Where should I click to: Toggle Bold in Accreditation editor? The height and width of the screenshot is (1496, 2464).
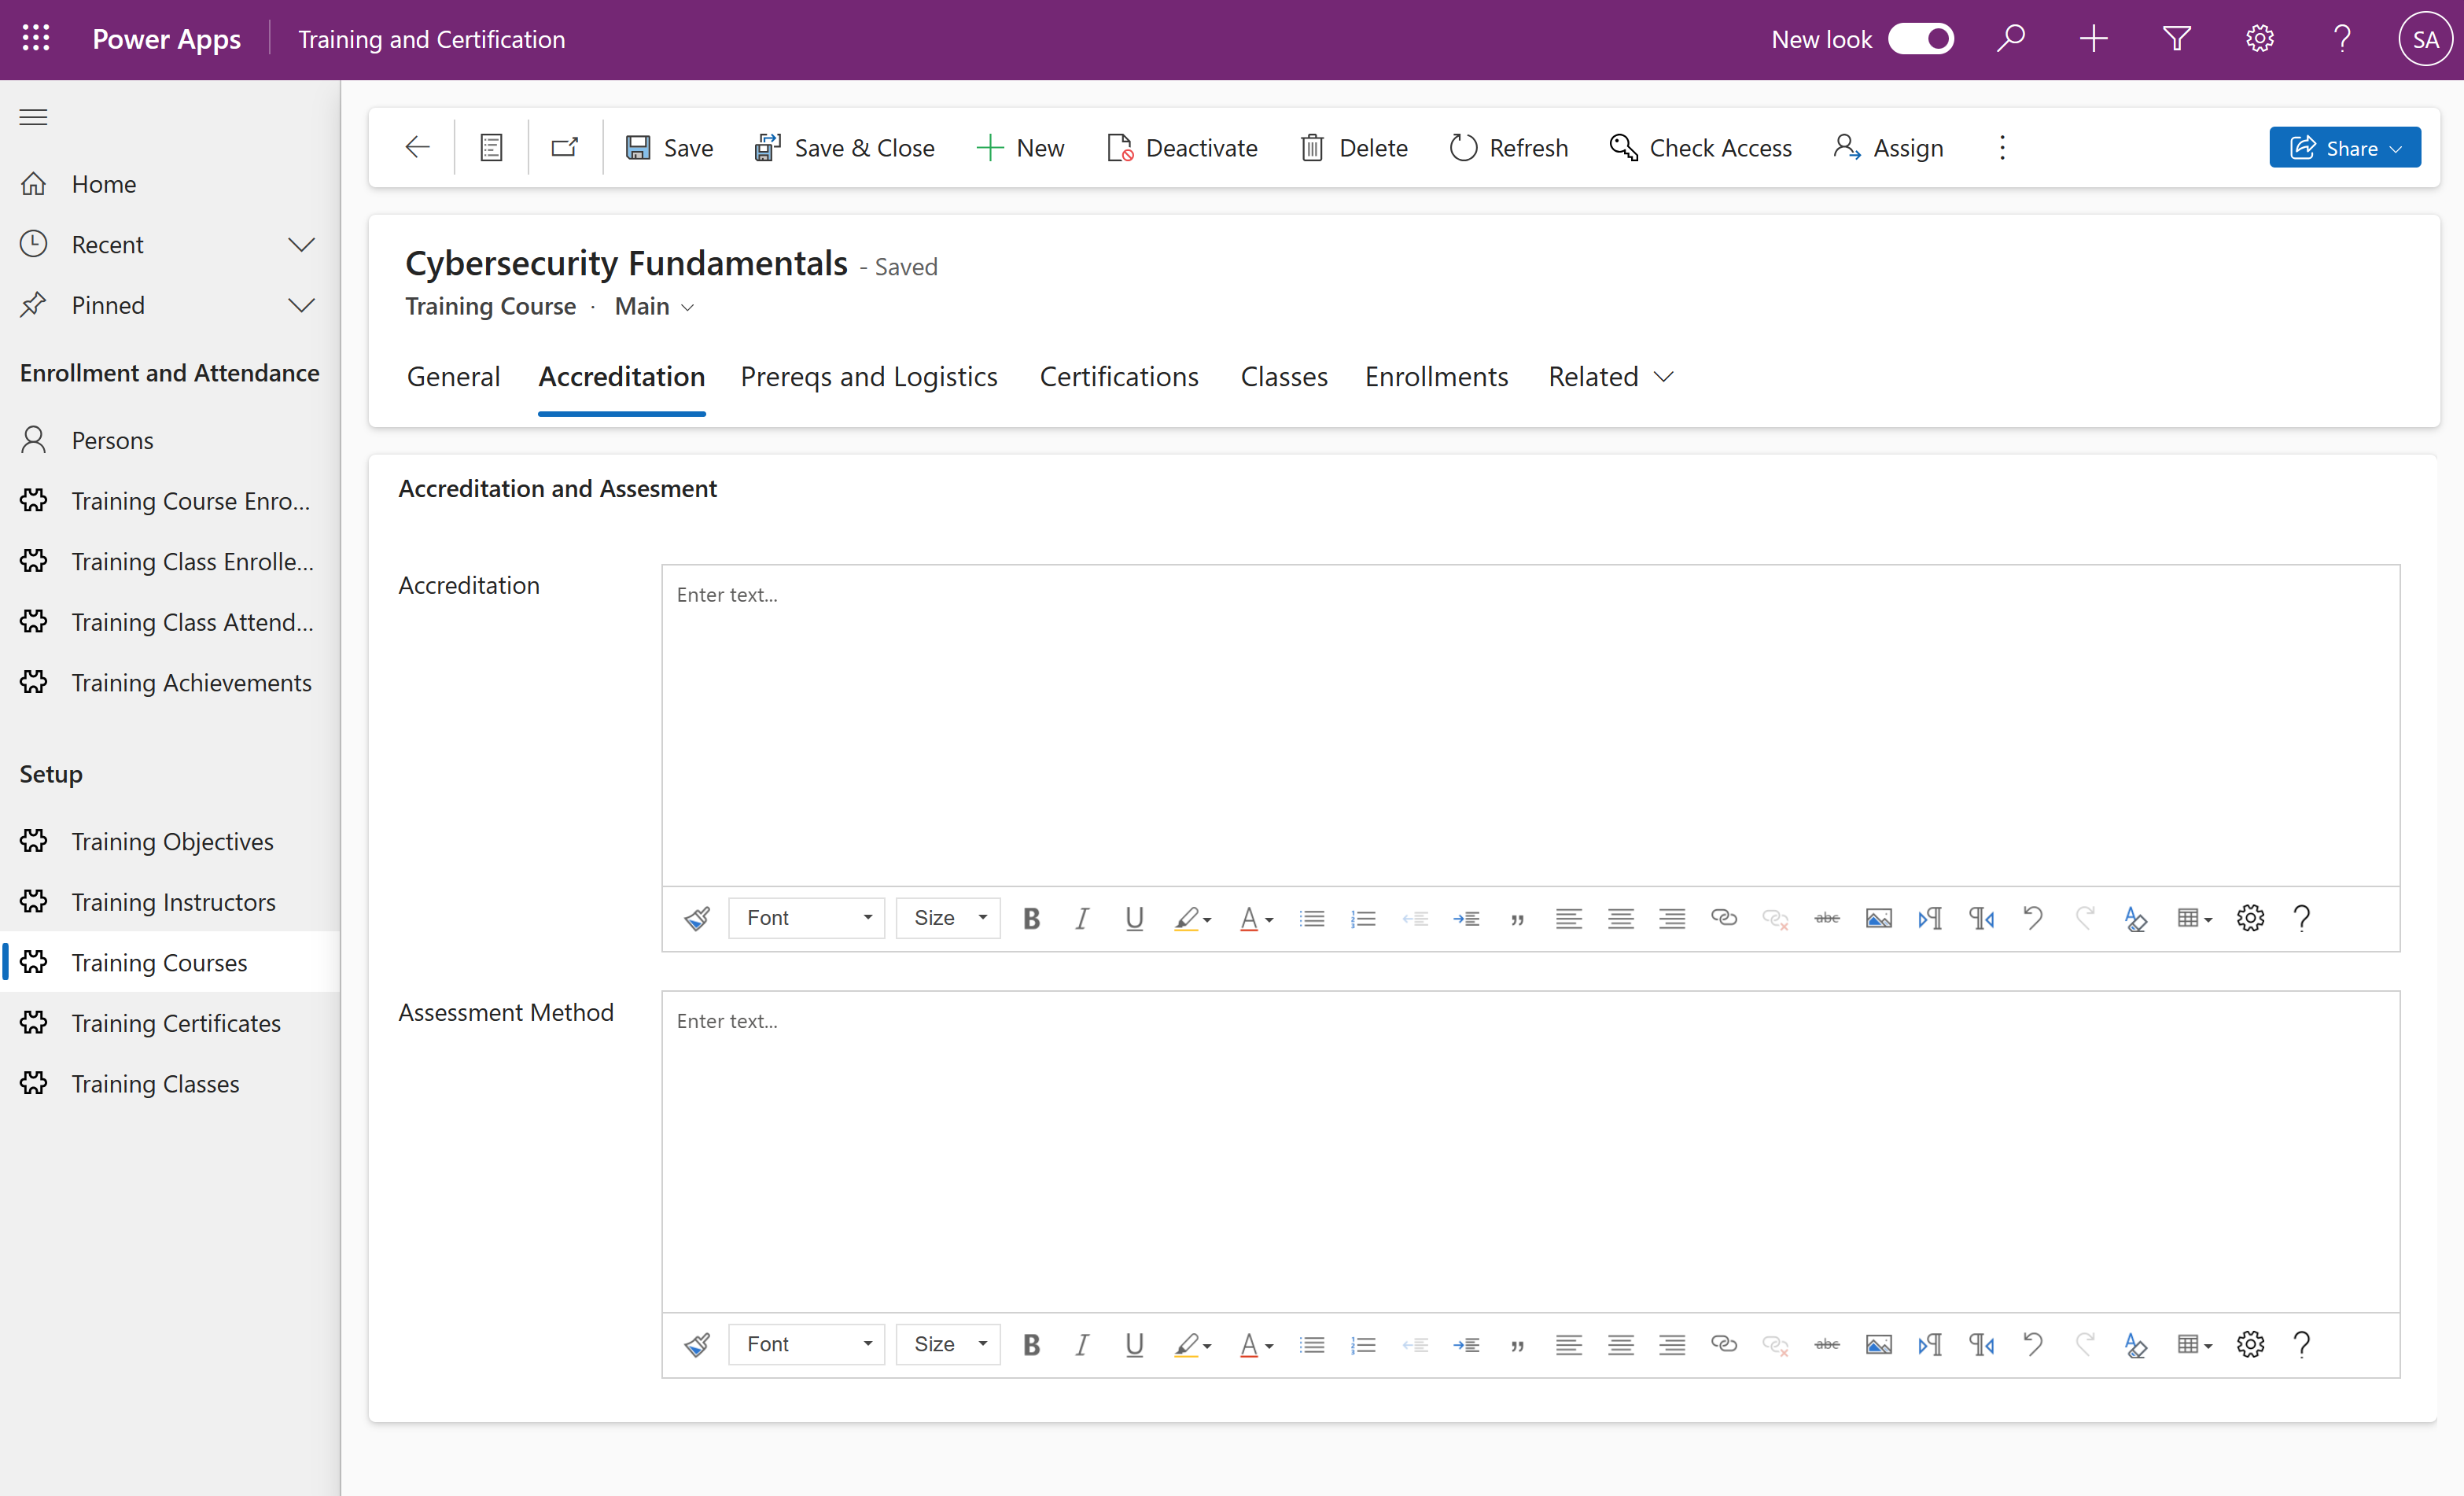click(1031, 918)
